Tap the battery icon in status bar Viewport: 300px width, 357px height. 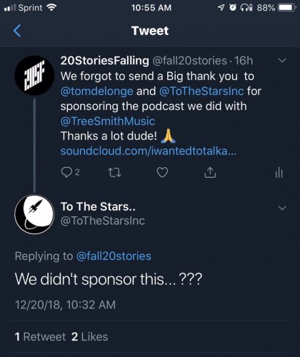[287, 8]
